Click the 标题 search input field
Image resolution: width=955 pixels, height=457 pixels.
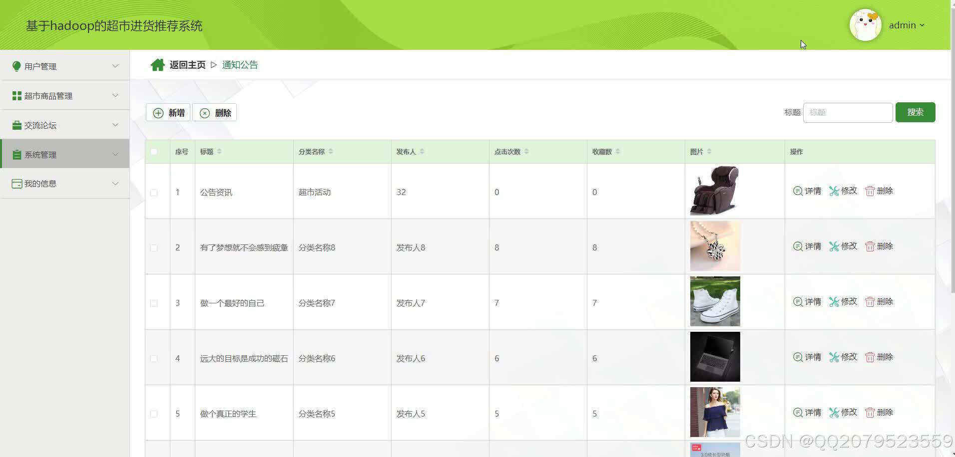[848, 113]
